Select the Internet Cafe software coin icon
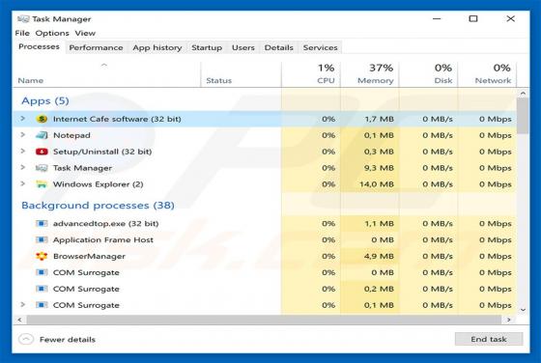 coord(42,119)
